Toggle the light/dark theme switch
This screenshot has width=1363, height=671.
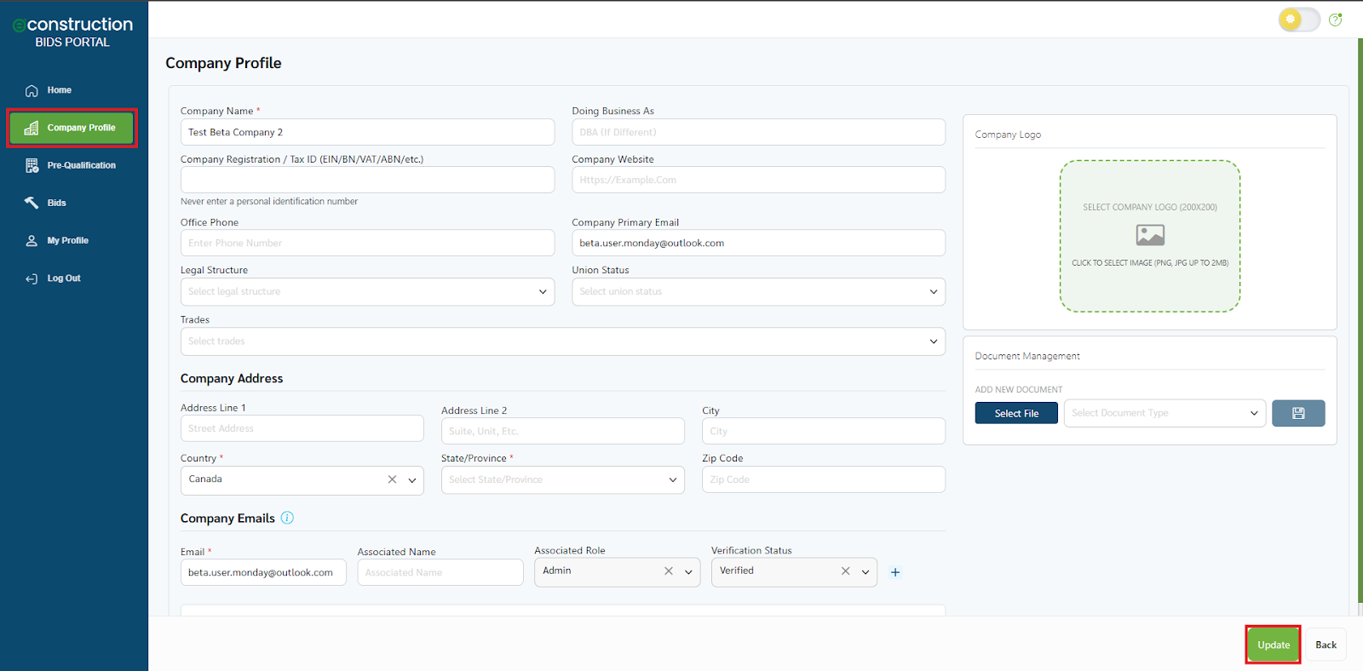tap(1298, 20)
